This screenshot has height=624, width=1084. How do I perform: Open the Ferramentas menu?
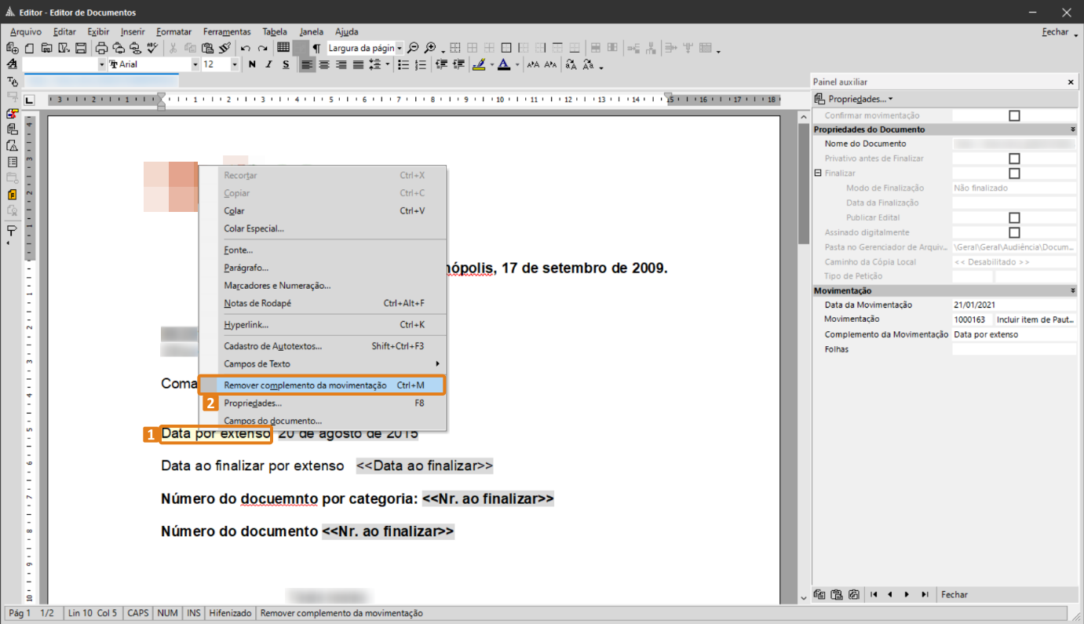pos(227,32)
